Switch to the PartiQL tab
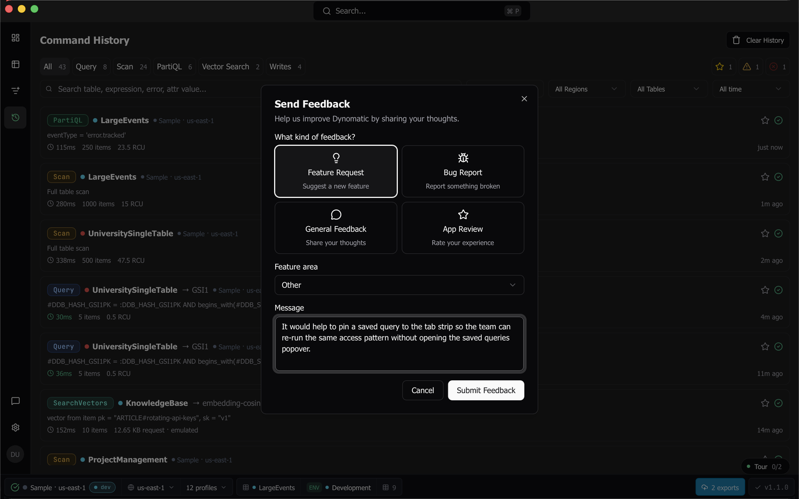Screen dimensions: 799x499 point(174,67)
